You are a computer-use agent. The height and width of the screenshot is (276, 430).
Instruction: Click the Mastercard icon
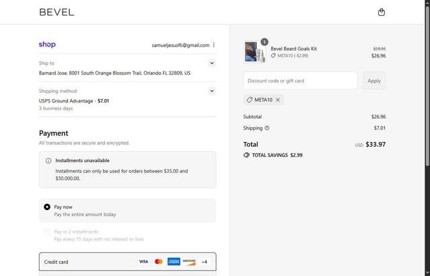point(159,261)
